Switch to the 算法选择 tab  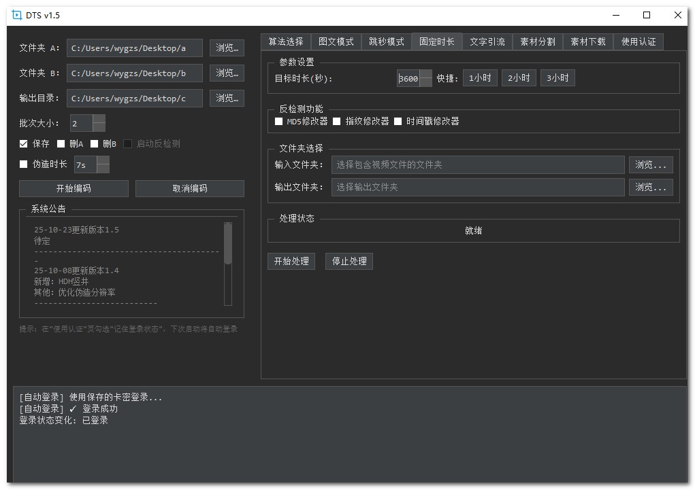pyautogui.click(x=285, y=41)
